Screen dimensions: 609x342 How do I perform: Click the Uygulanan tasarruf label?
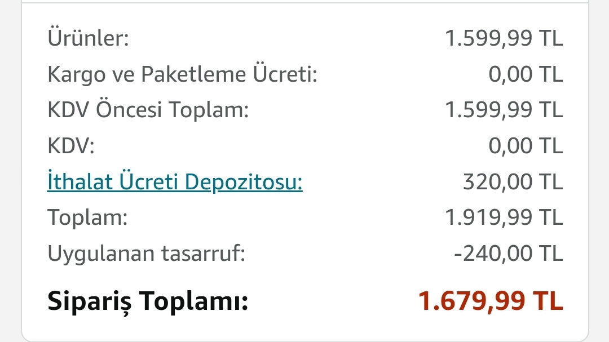click(147, 254)
